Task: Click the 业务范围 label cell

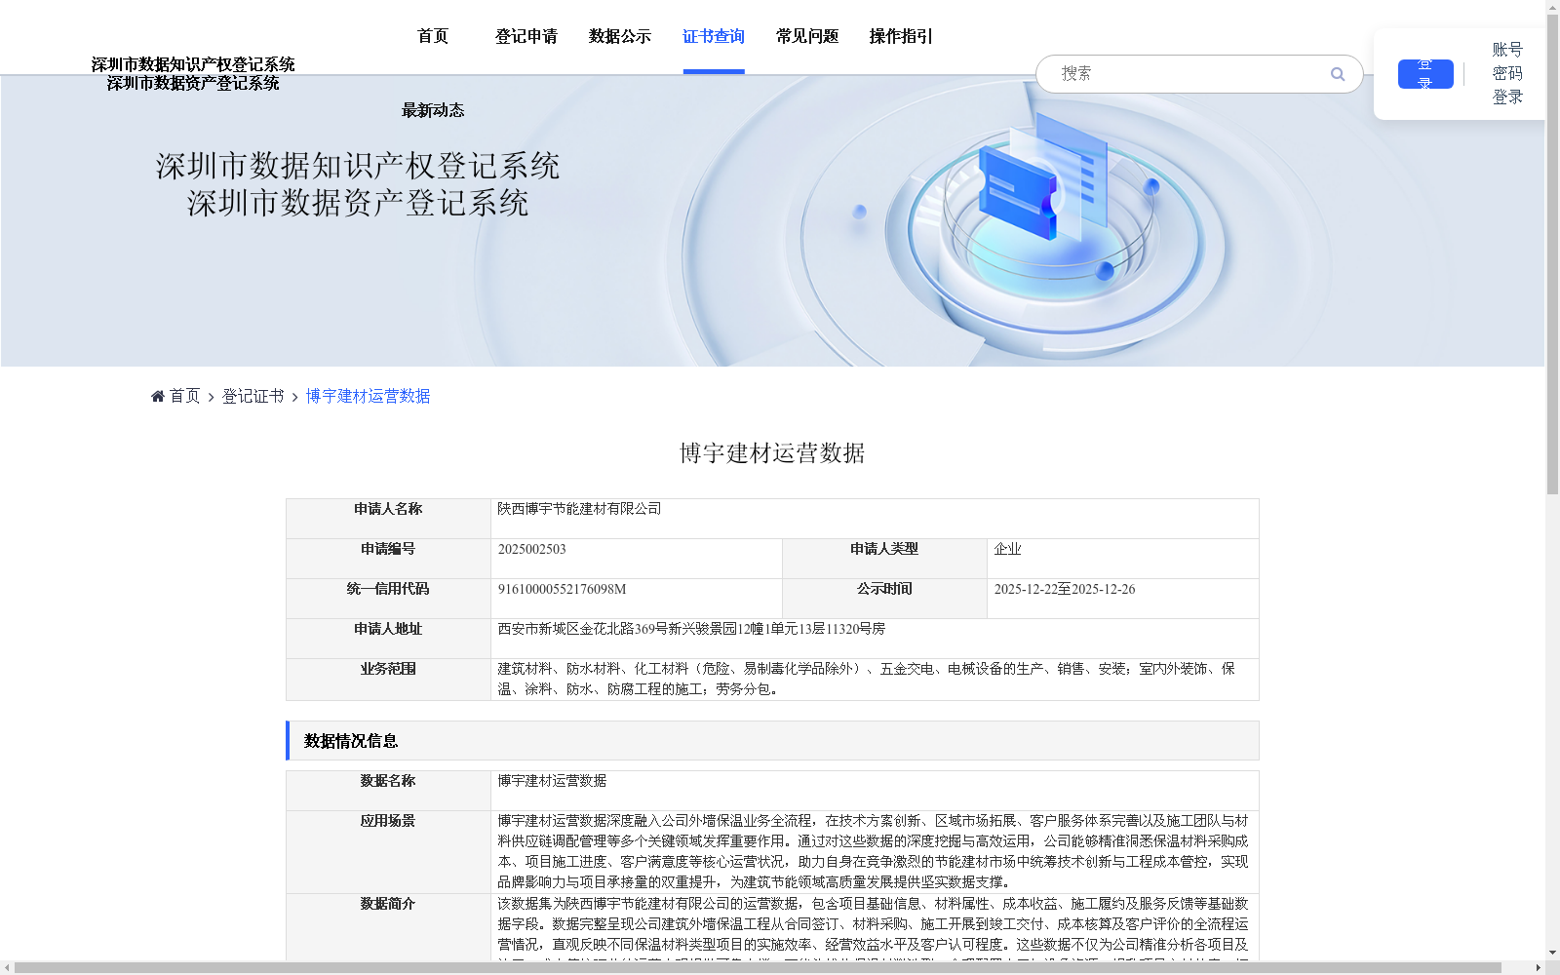Action: tap(388, 680)
